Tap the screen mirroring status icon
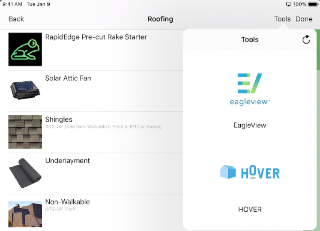The image size is (320, 231). [x=288, y=4]
